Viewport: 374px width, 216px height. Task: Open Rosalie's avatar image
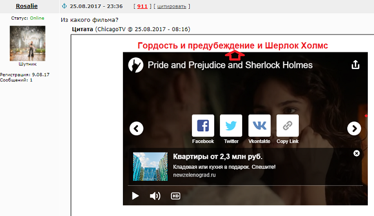point(27,43)
